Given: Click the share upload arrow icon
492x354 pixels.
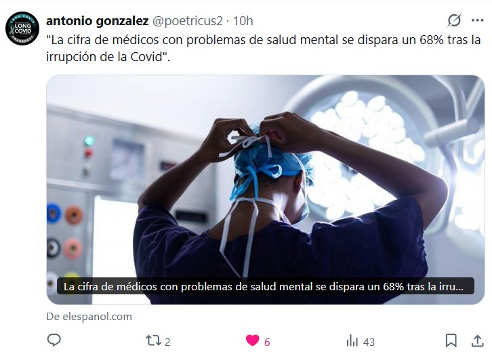Looking at the screenshot, I should coord(477,341).
